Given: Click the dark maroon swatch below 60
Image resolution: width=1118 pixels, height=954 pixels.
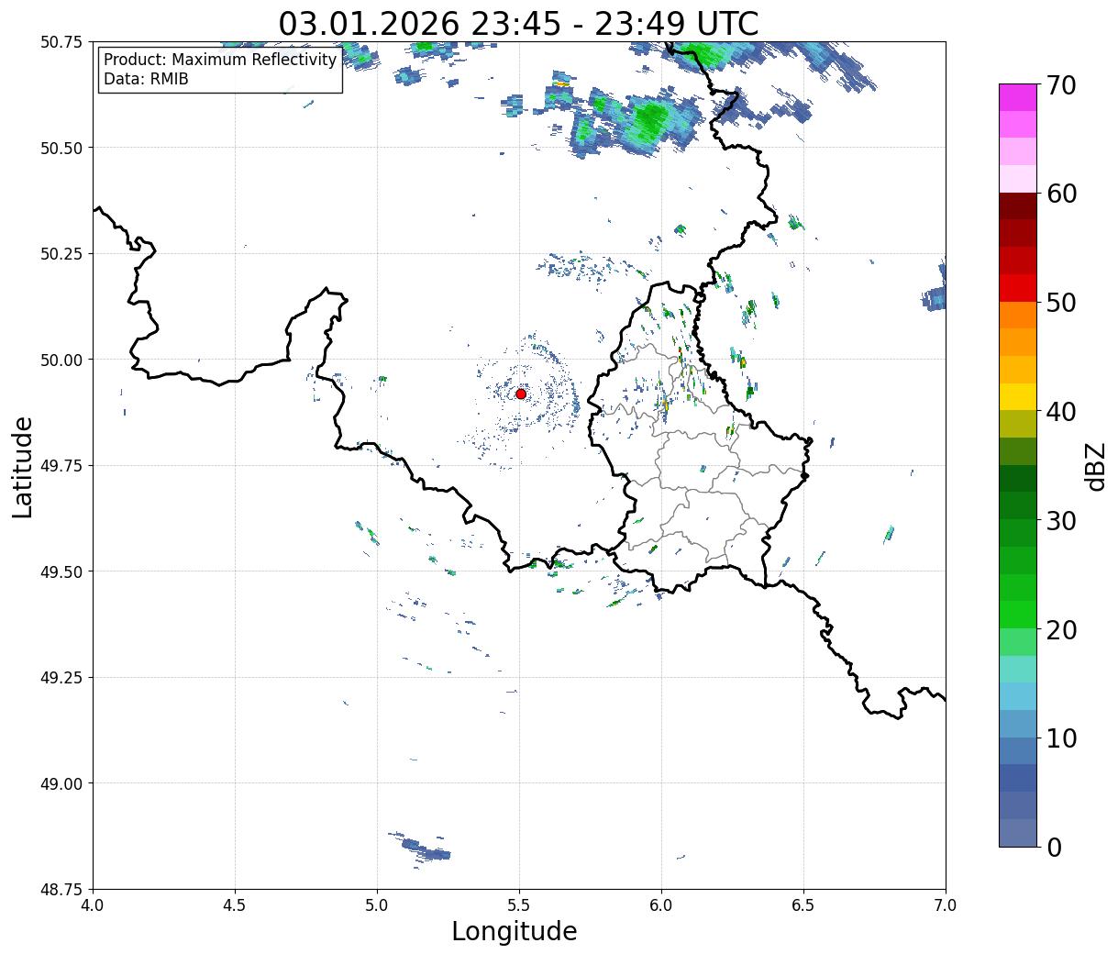Looking at the screenshot, I should click(x=1018, y=206).
